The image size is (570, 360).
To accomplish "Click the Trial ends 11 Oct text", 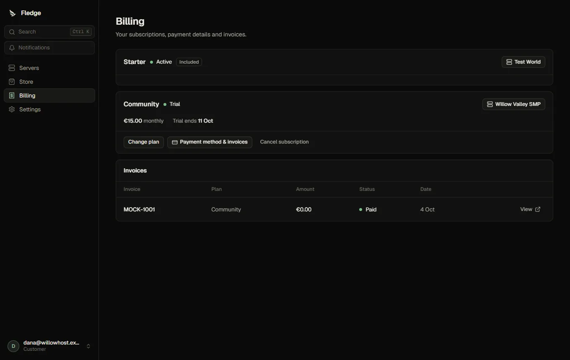I will 193,121.
